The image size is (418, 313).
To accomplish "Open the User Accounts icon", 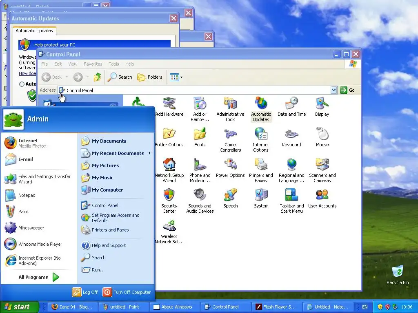I will (x=322, y=198).
